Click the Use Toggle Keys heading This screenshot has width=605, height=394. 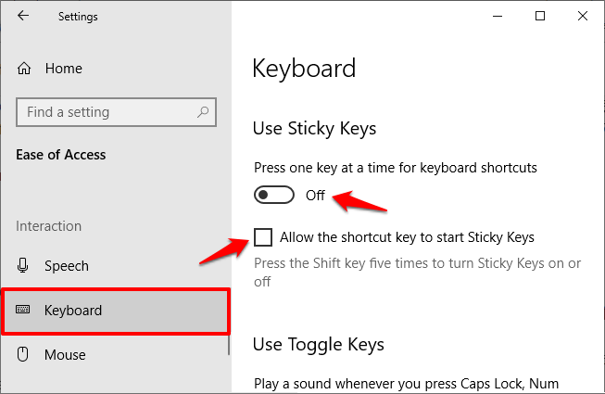point(319,344)
